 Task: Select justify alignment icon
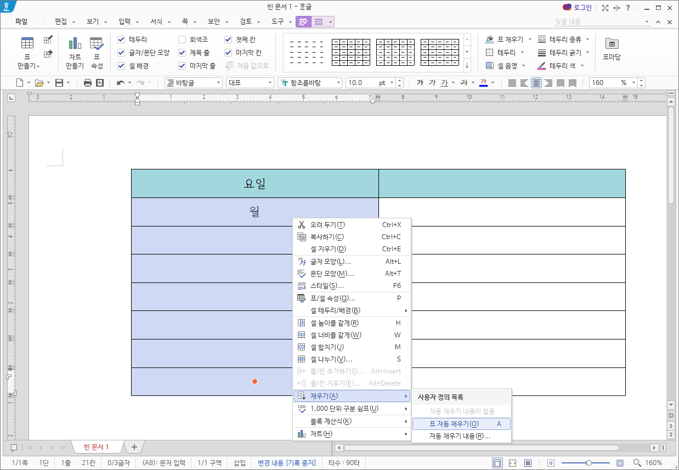(x=512, y=83)
